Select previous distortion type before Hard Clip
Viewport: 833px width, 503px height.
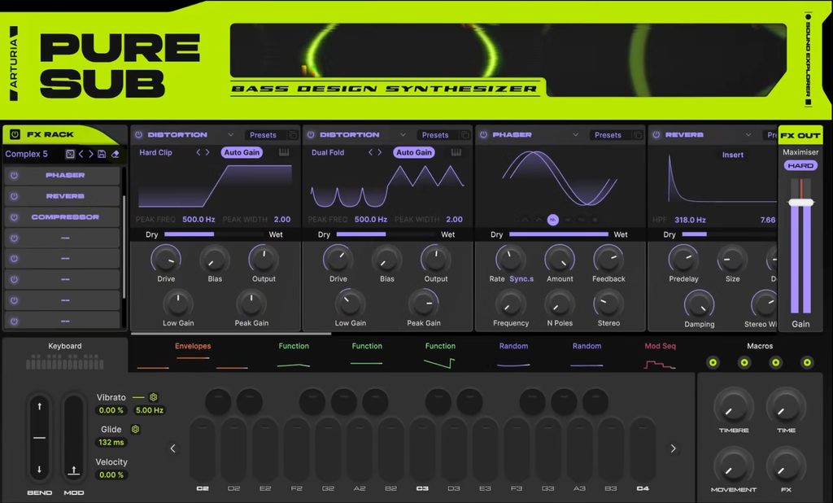[x=198, y=152]
